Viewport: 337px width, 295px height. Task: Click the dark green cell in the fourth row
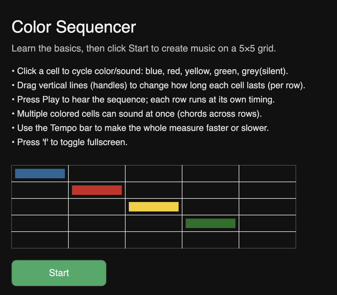point(211,223)
